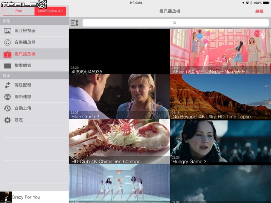This screenshot has width=271, height=203.
Task: Open the 傳送歷程 entry
Action: pos(23,85)
